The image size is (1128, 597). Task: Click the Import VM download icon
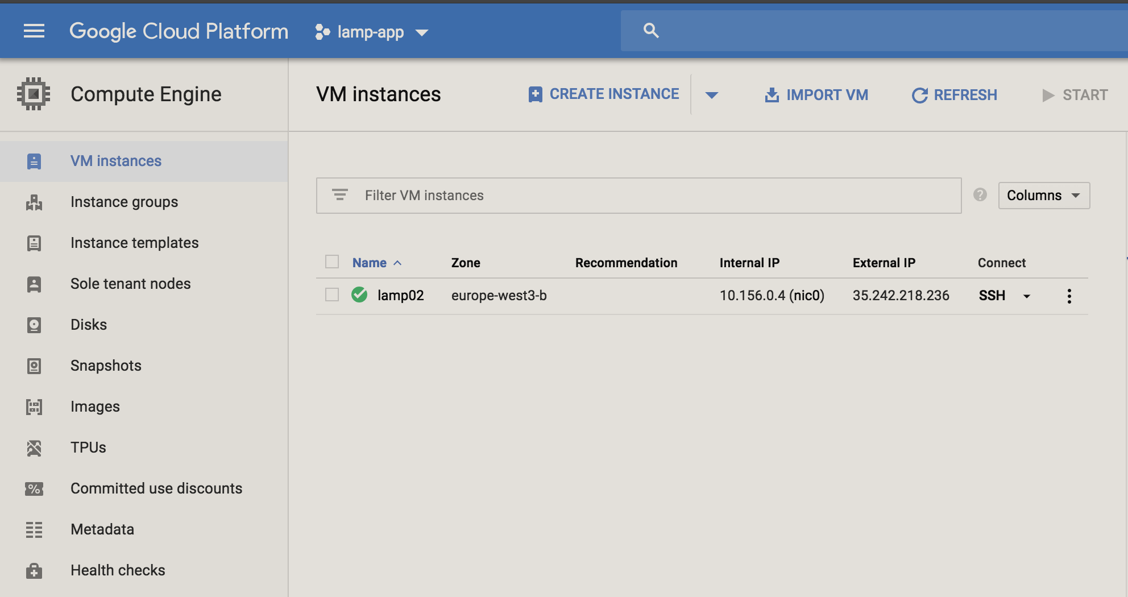click(772, 95)
